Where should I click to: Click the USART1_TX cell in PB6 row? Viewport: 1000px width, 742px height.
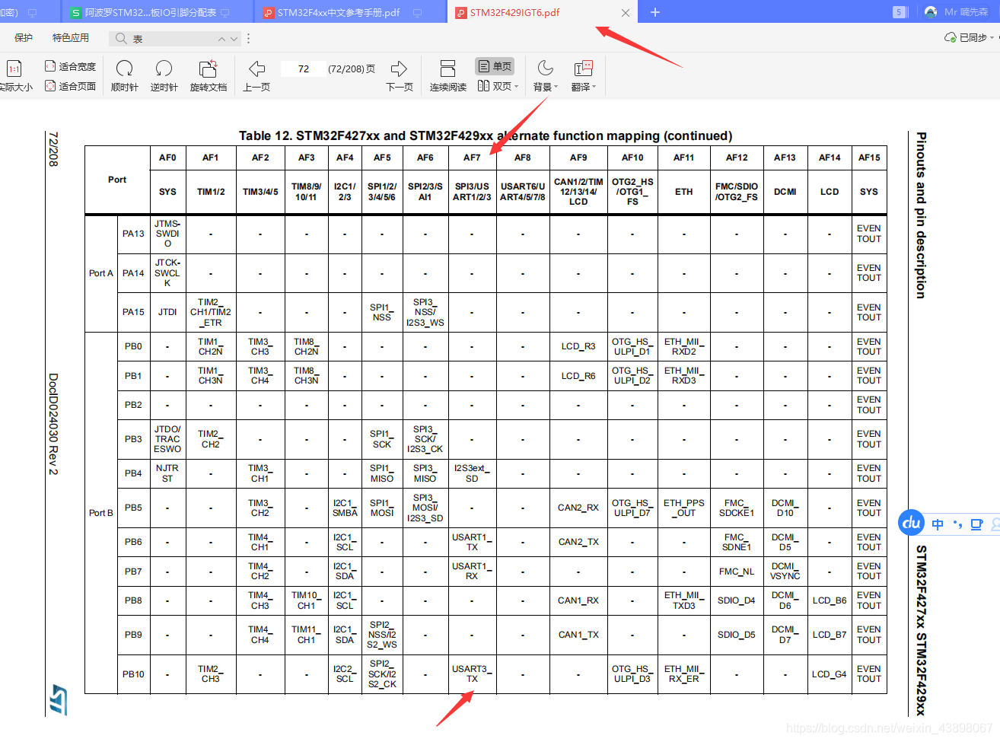pyautogui.click(x=472, y=542)
